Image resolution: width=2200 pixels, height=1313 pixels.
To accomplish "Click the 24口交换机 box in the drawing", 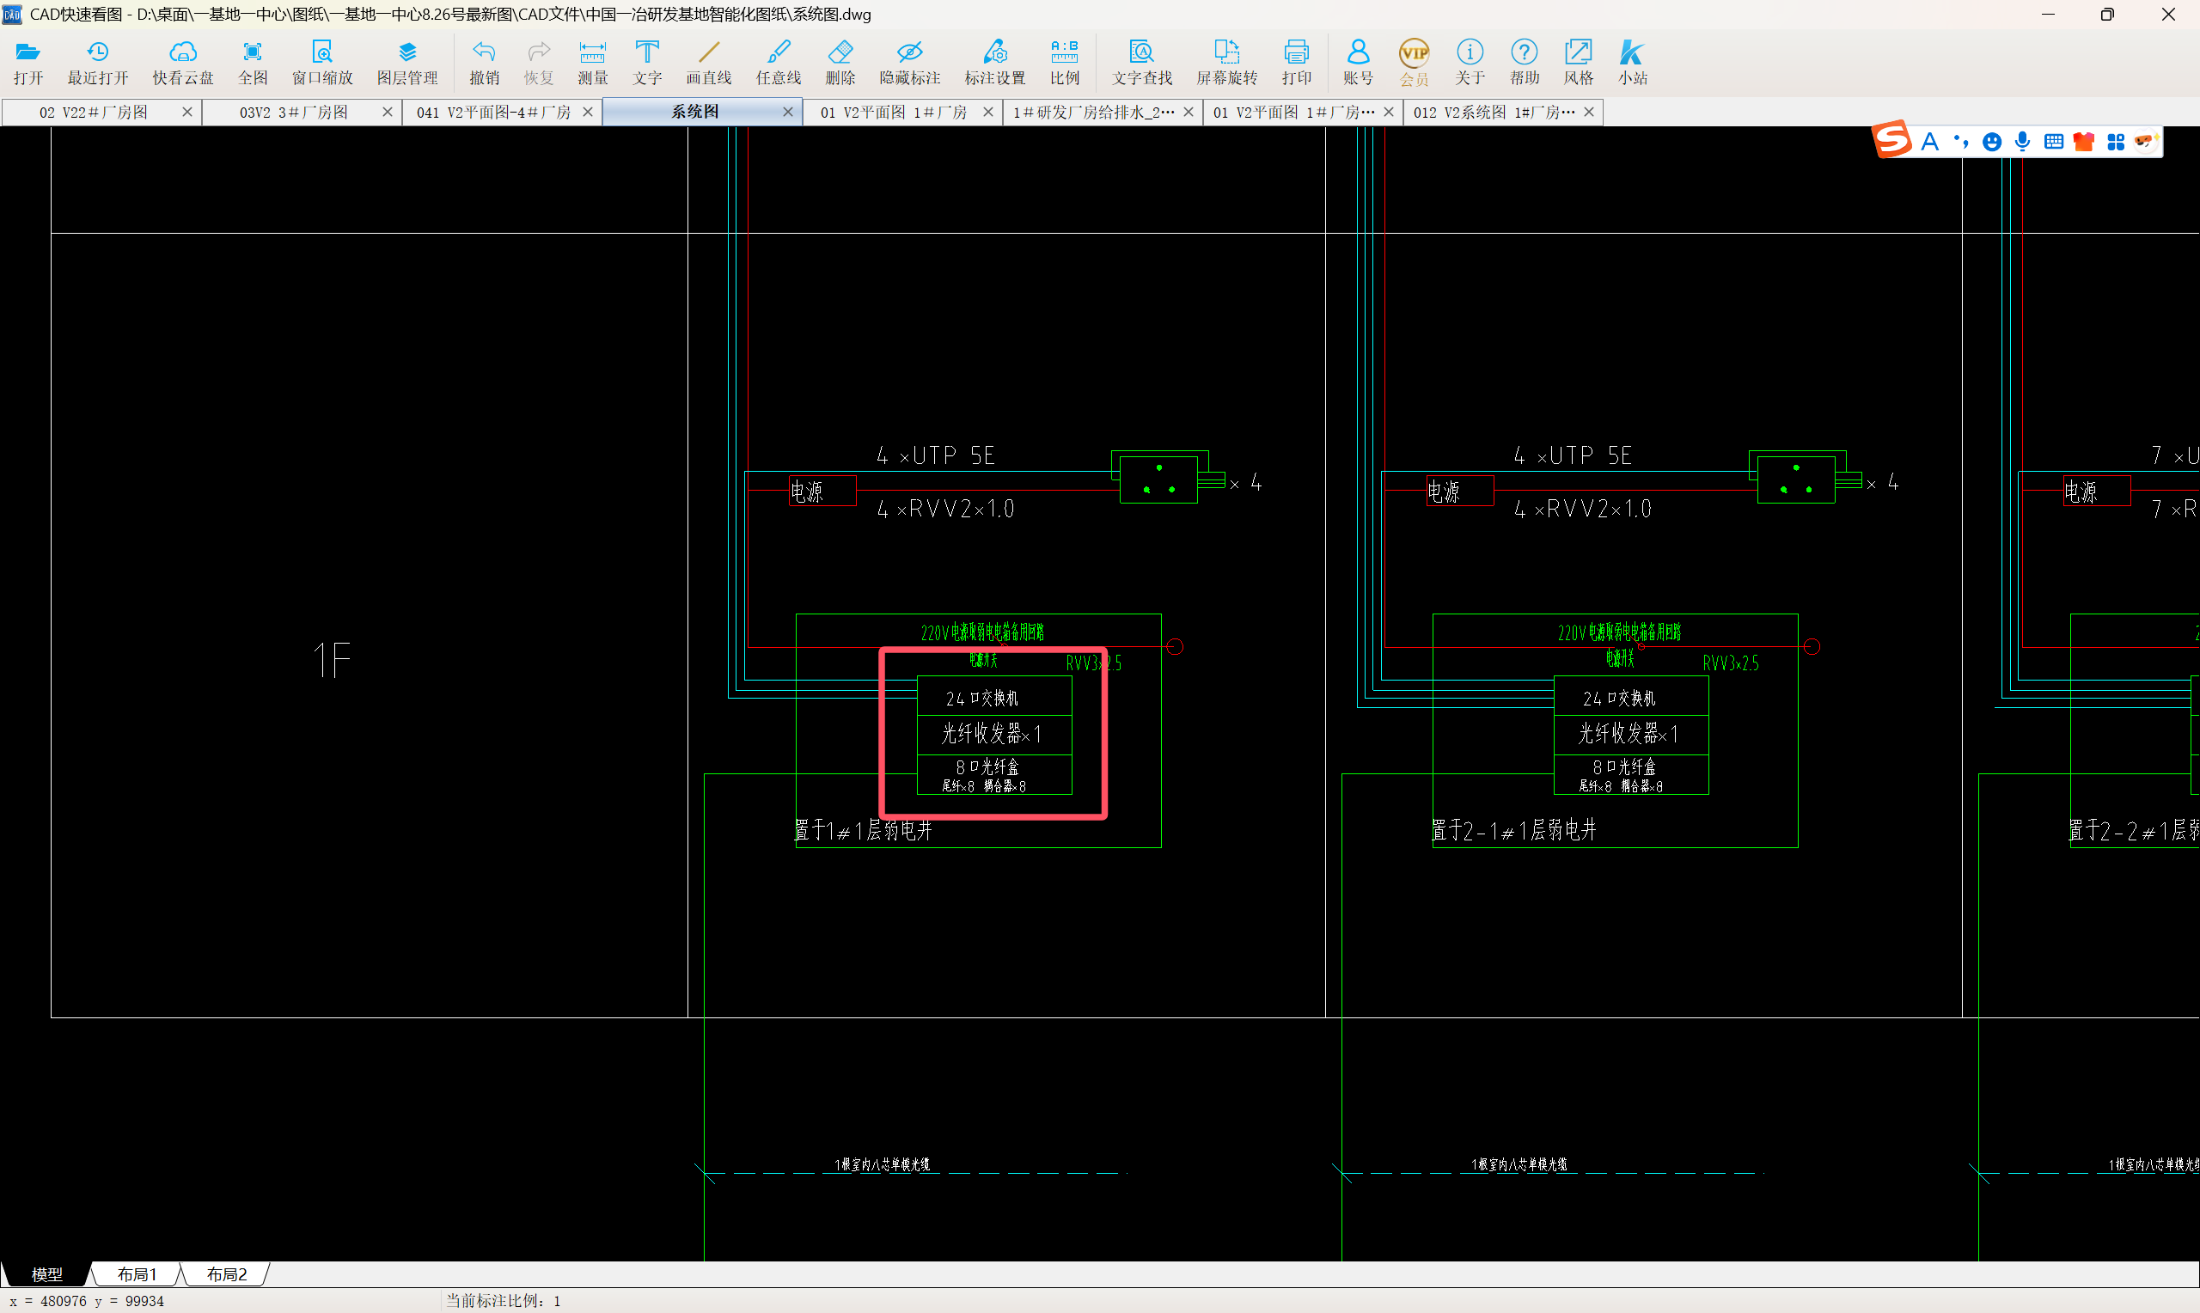I will point(993,697).
